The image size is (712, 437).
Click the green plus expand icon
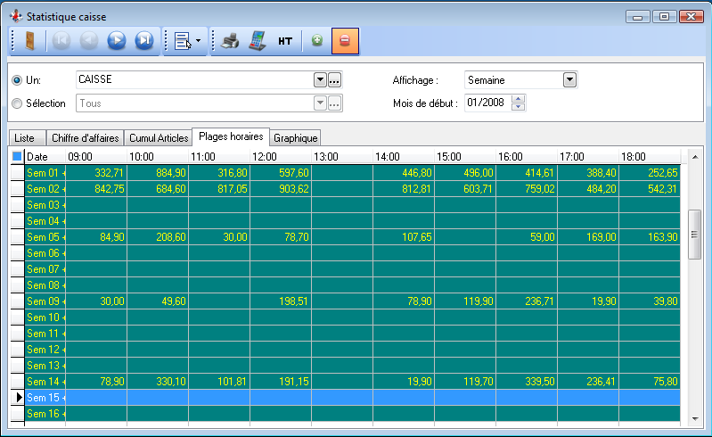[316, 41]
